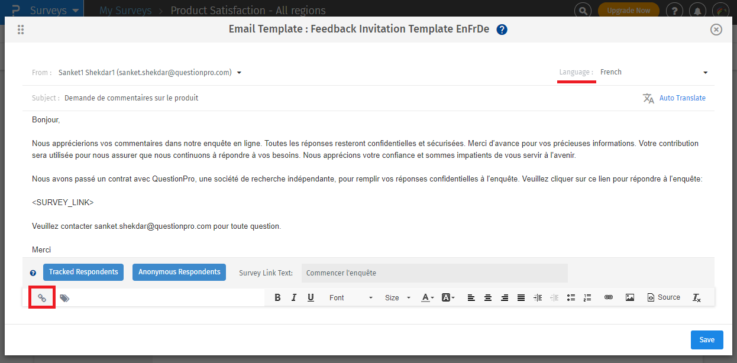
Task: Toggle the numbered list formatting
Action: pos(587,297)
